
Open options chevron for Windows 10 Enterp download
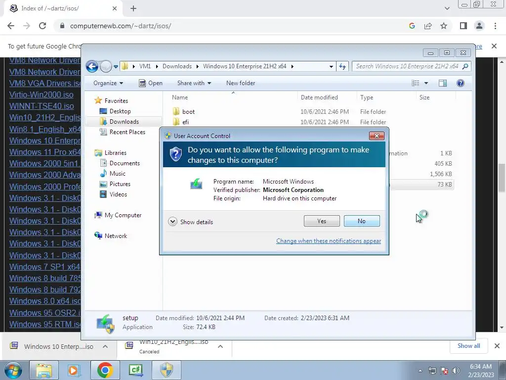(105, 346)
